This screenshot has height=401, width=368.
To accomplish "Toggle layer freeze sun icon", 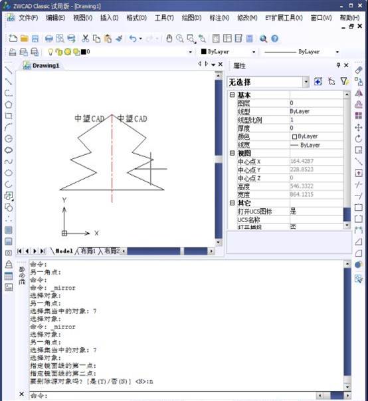I will coord(68,52).
